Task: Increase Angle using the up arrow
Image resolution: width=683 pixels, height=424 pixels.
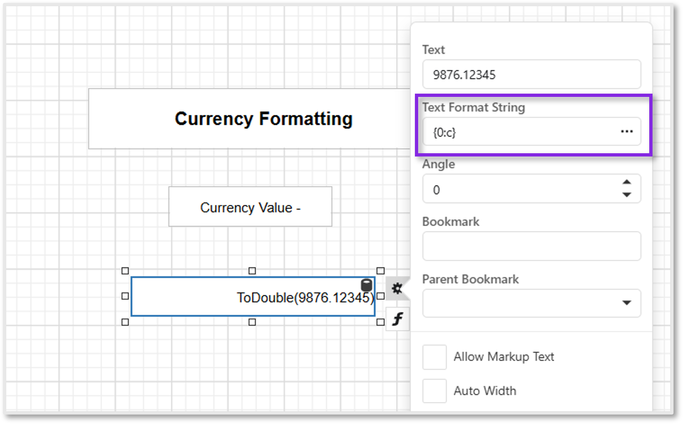Action: coord(627,182)
